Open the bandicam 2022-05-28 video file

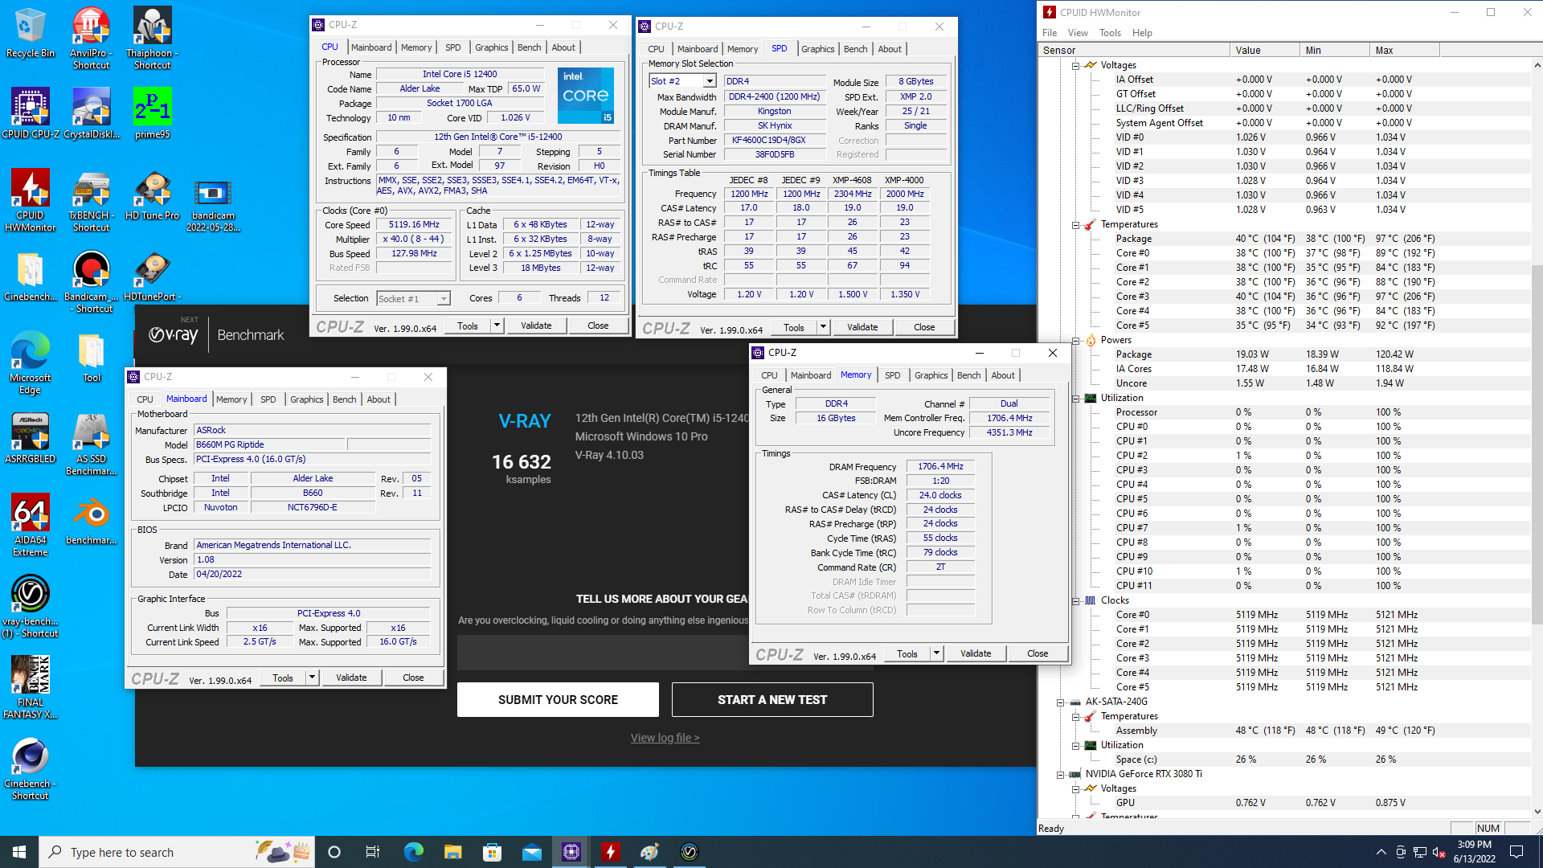[x=213, y=205]
